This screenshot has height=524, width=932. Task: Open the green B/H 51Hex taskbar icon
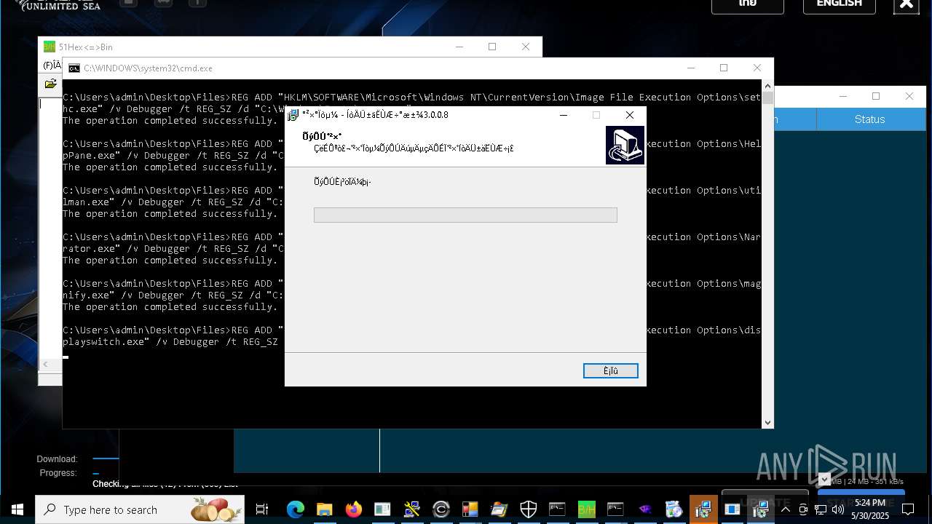[x=586, y=509]
